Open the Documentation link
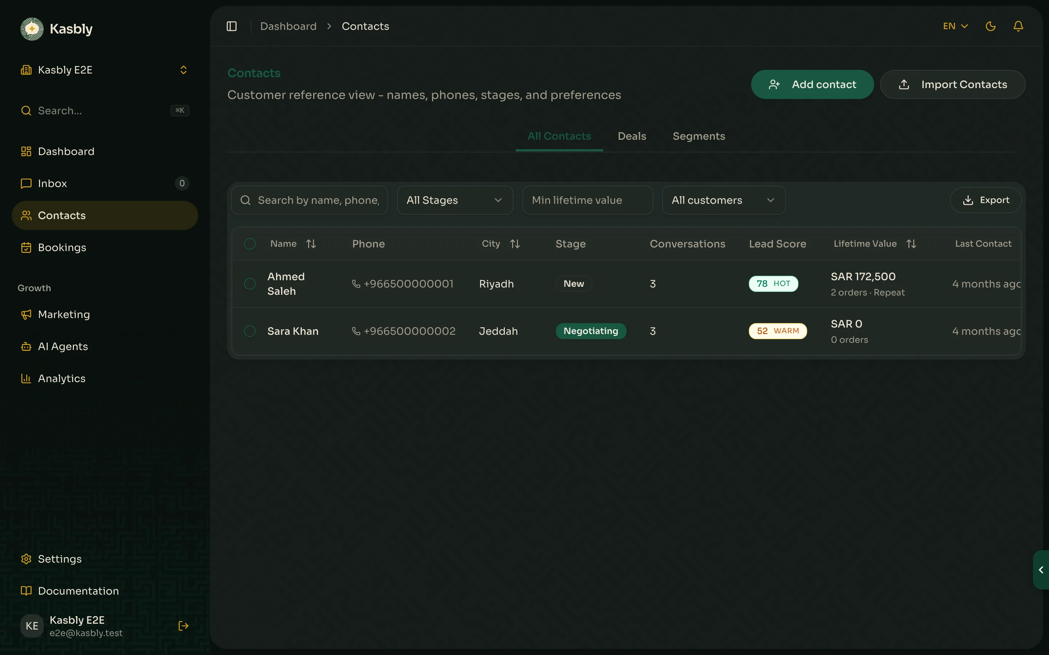This screenshot has height=655, width=1049. coord(105,591)
